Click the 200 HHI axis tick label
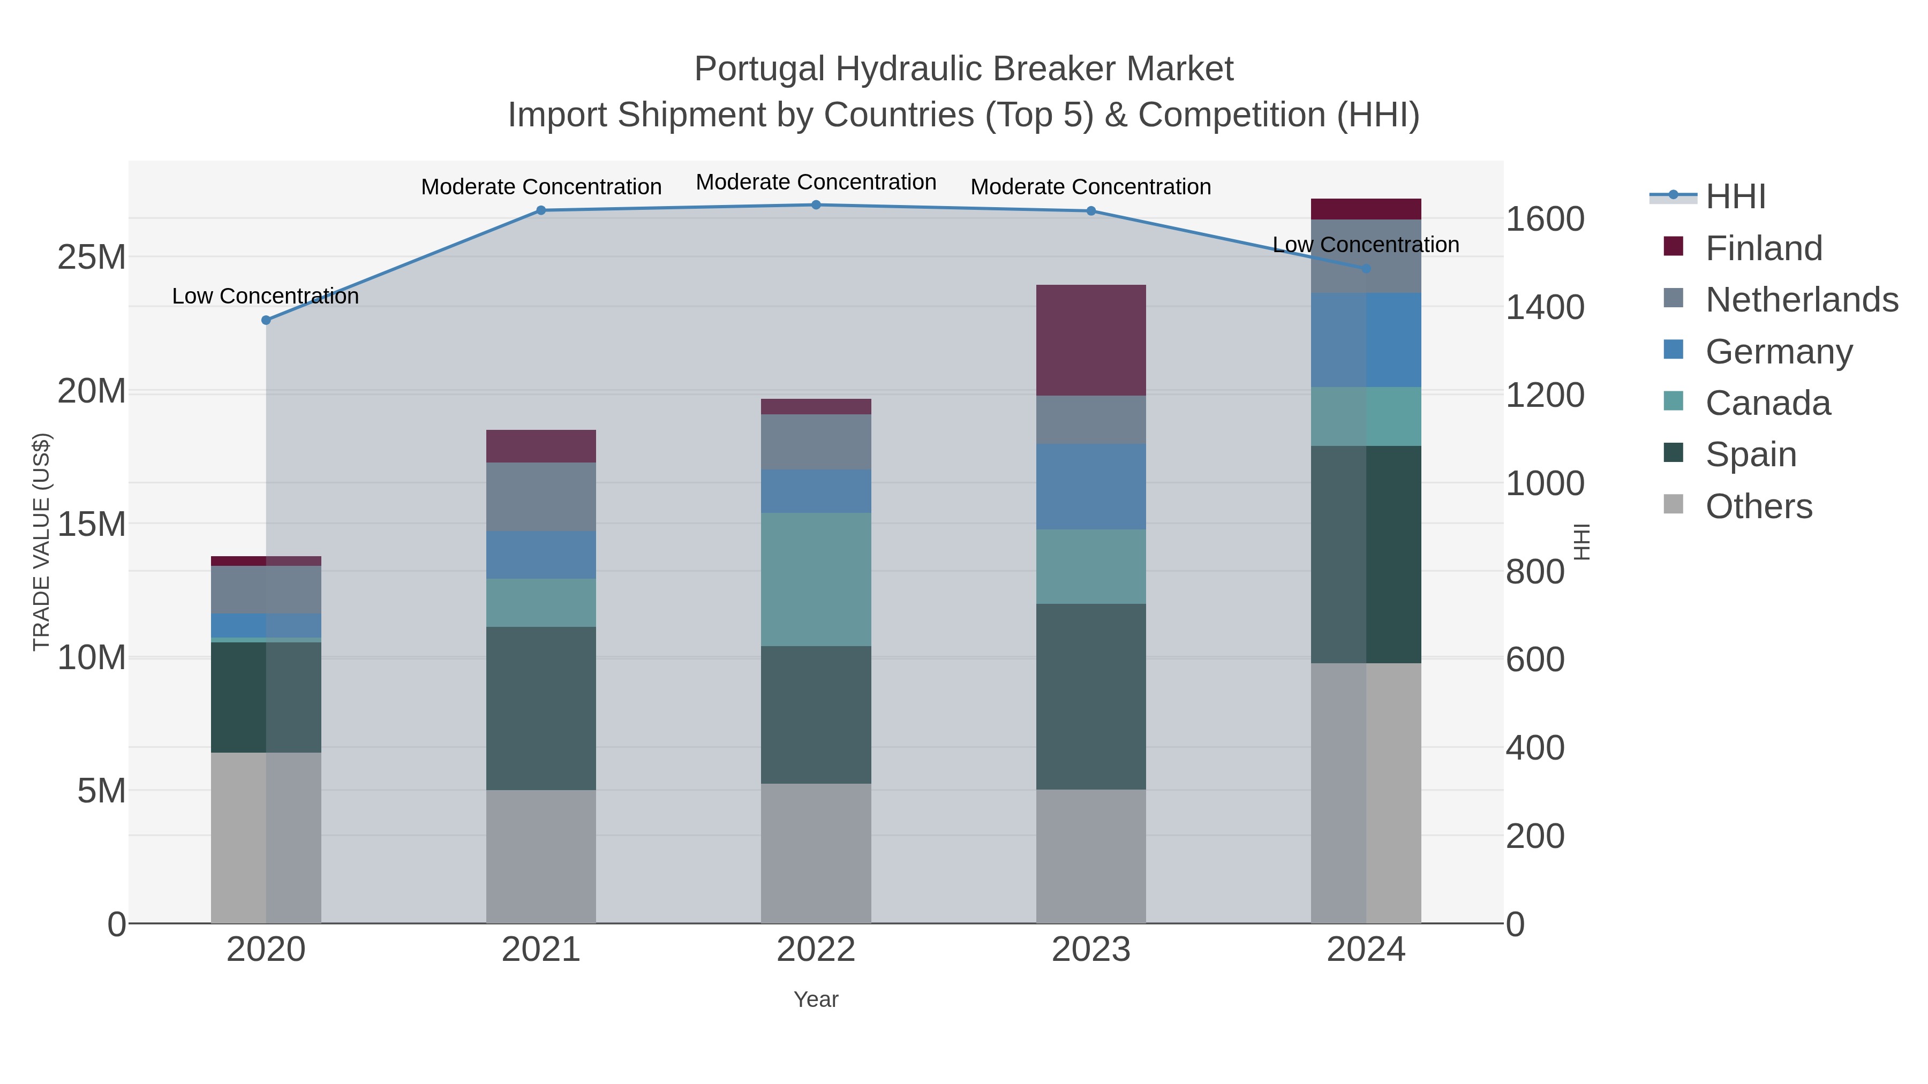Viewport: 1928px width, 1084px height. coord(1536,836)
